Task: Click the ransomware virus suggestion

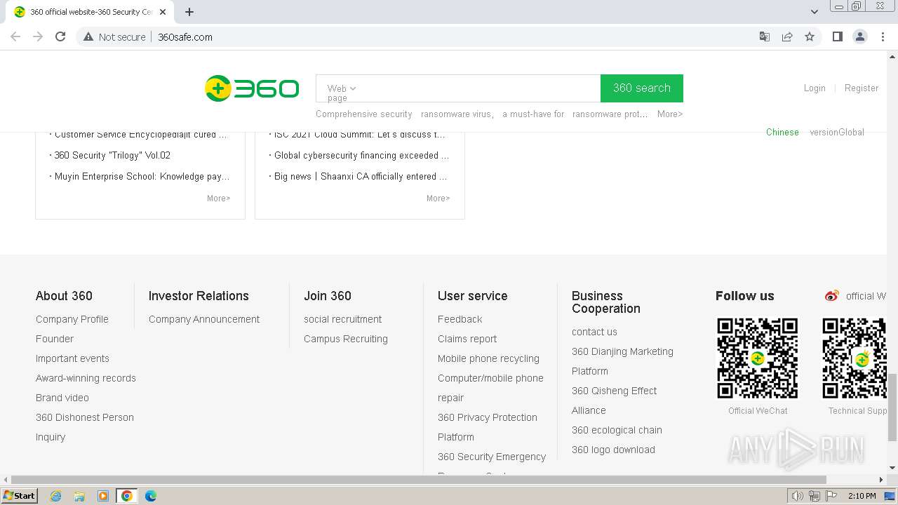Action: click(457, 114)
